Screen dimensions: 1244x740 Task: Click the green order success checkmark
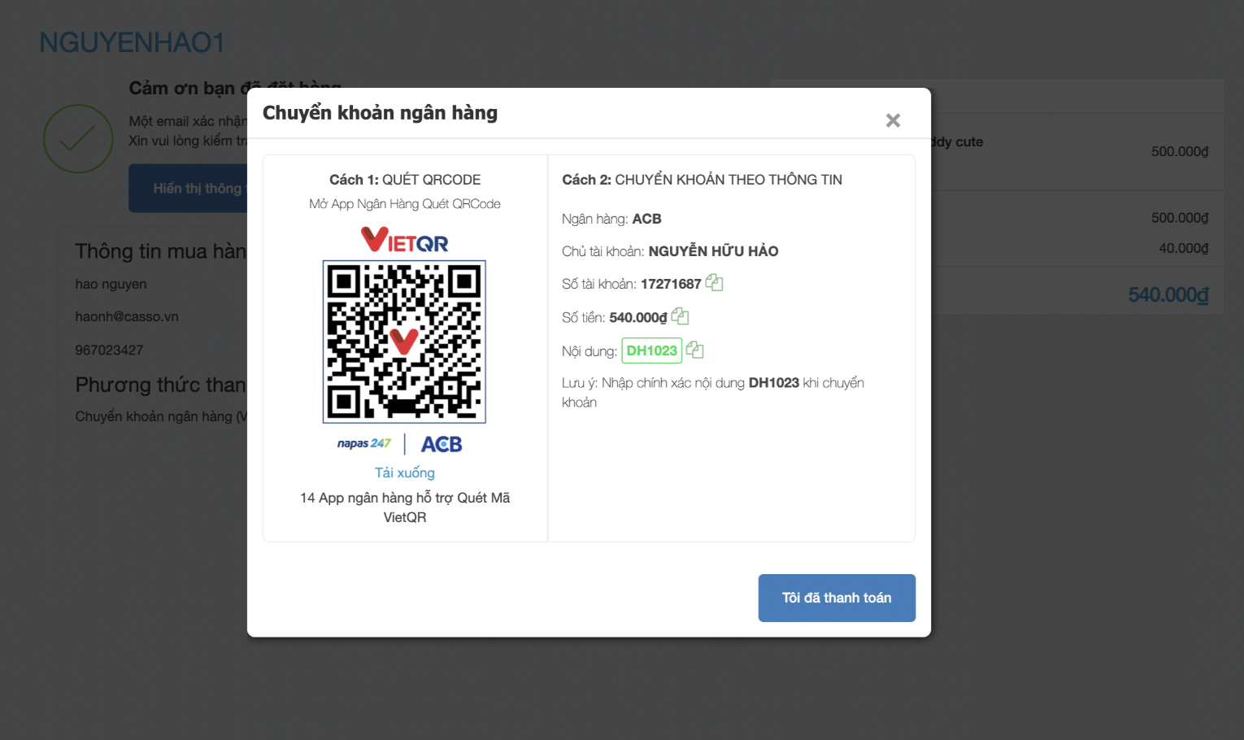(78, 139)
